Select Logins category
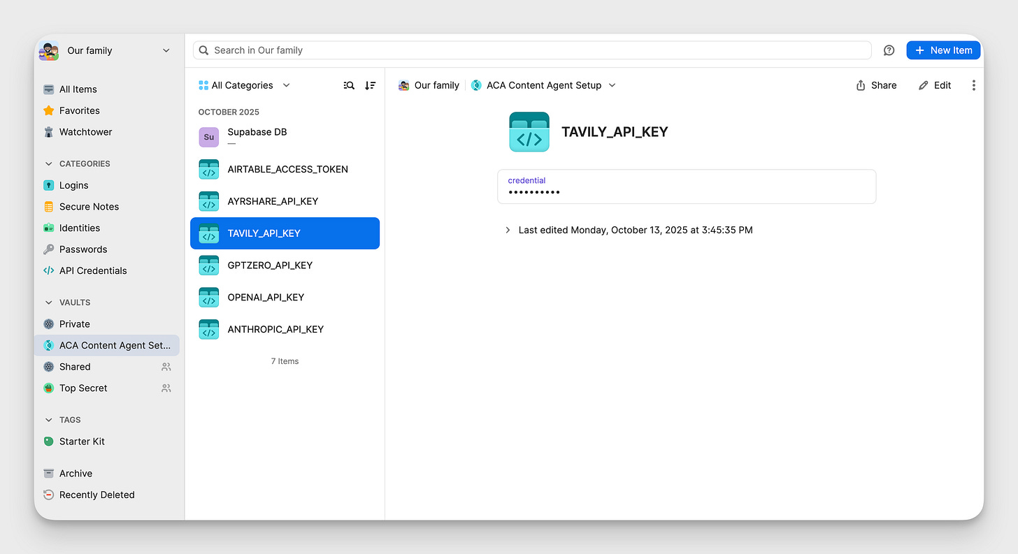The image size is (1018, 554). tap(106, 185)
